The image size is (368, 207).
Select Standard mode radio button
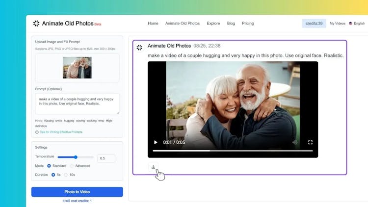pos(49,166)
